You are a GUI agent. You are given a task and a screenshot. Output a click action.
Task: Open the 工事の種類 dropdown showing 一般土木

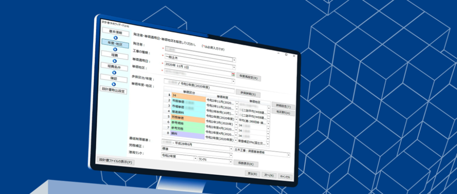(234, 59)
